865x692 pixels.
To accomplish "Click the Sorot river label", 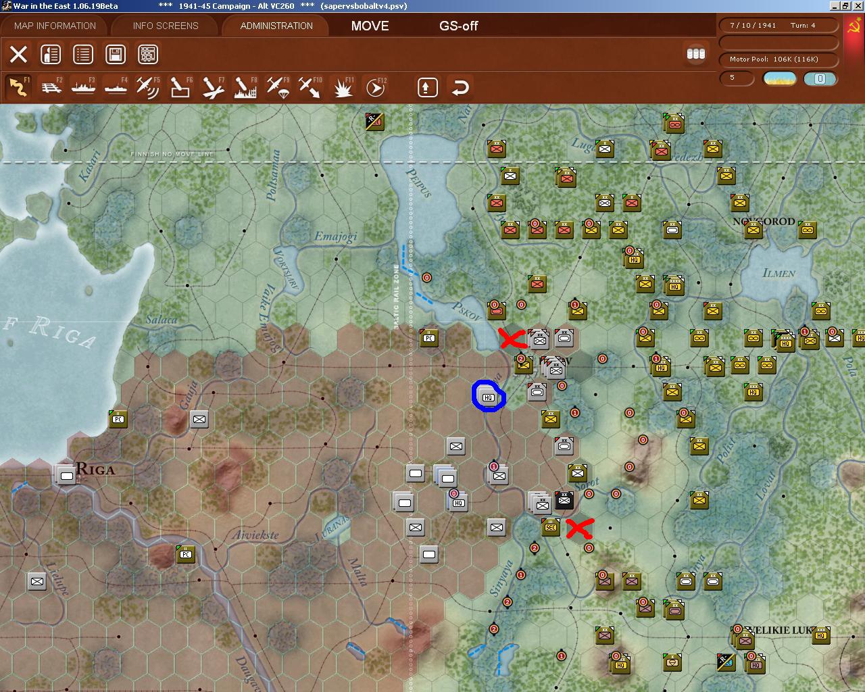I will click(587, 485).
